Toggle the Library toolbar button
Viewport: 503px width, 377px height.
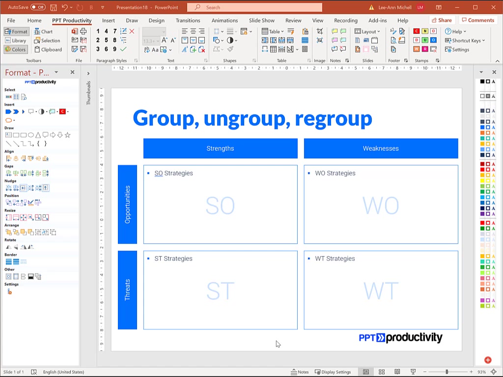coord(16,40)
